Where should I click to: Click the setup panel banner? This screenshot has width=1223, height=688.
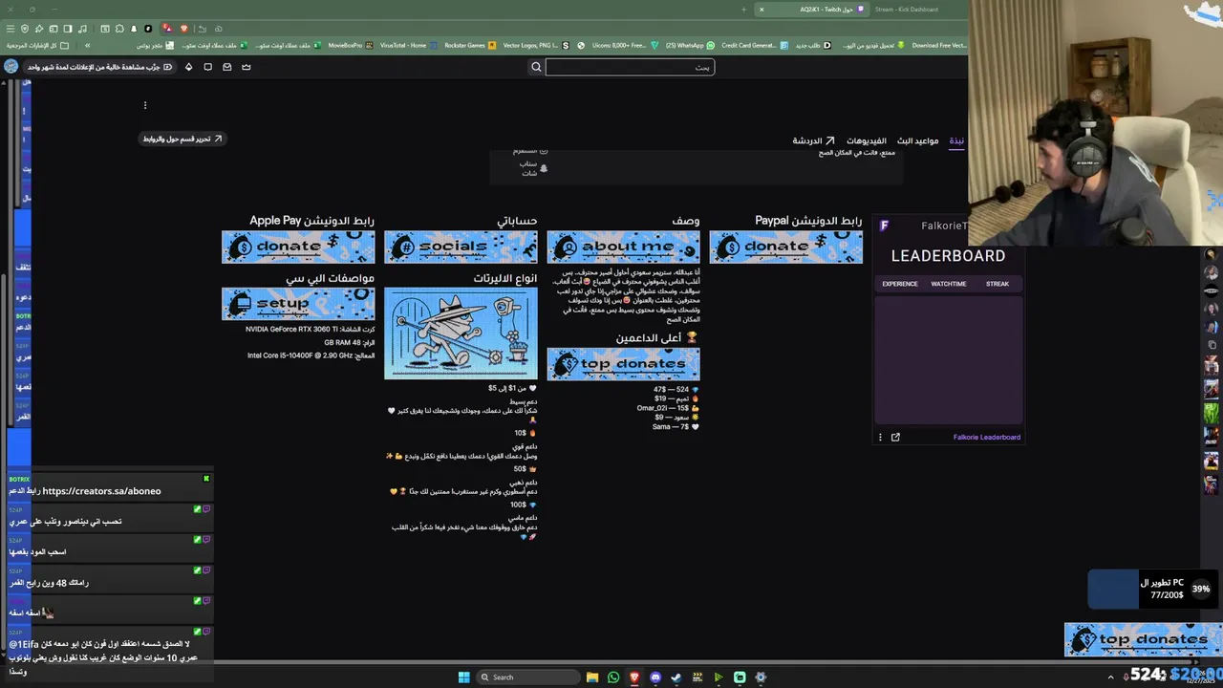click(298, 304)
